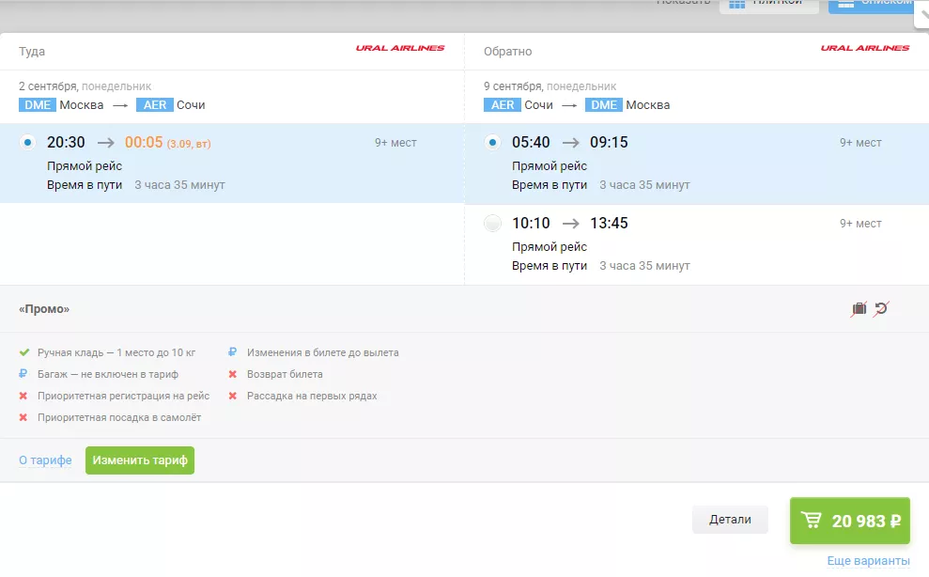Click the ruble icon beside Изменения в билете
929x577 pixels.
[233, 352]
